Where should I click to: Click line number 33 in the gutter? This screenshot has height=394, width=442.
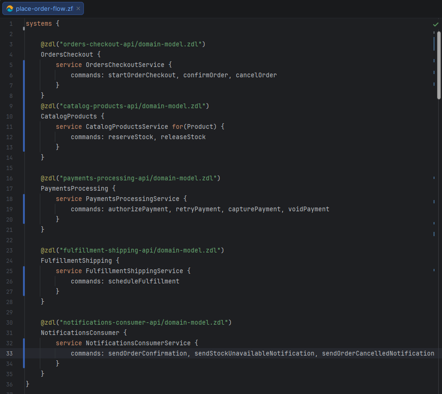(9, 354)
